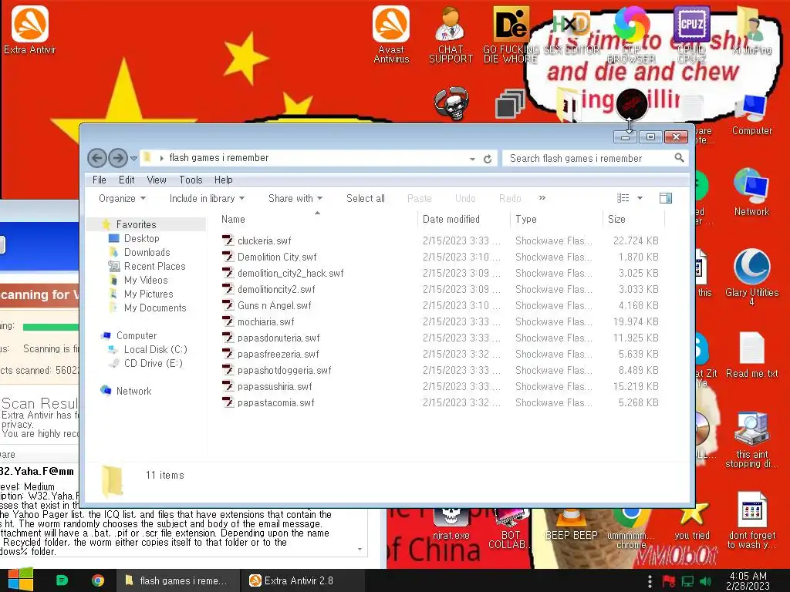
Task: Open the File menu
Action: (100, 180)
